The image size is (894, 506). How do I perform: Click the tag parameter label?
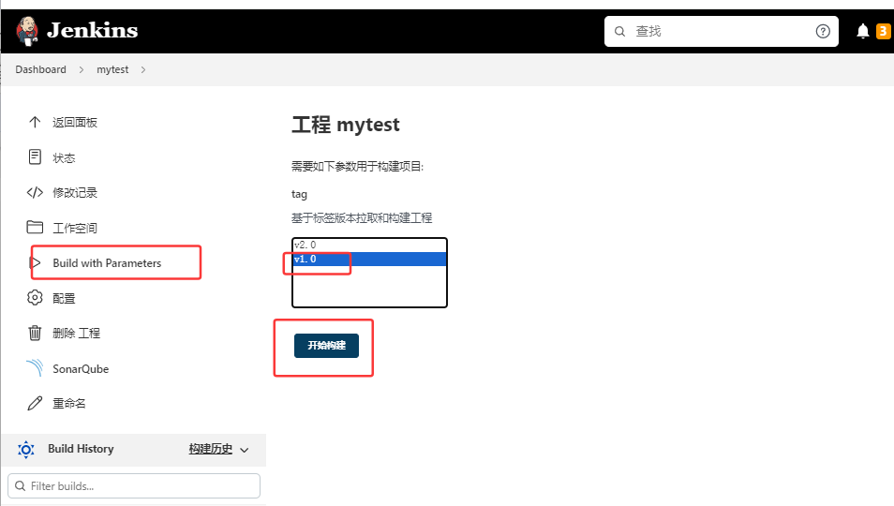coord(299,194)
